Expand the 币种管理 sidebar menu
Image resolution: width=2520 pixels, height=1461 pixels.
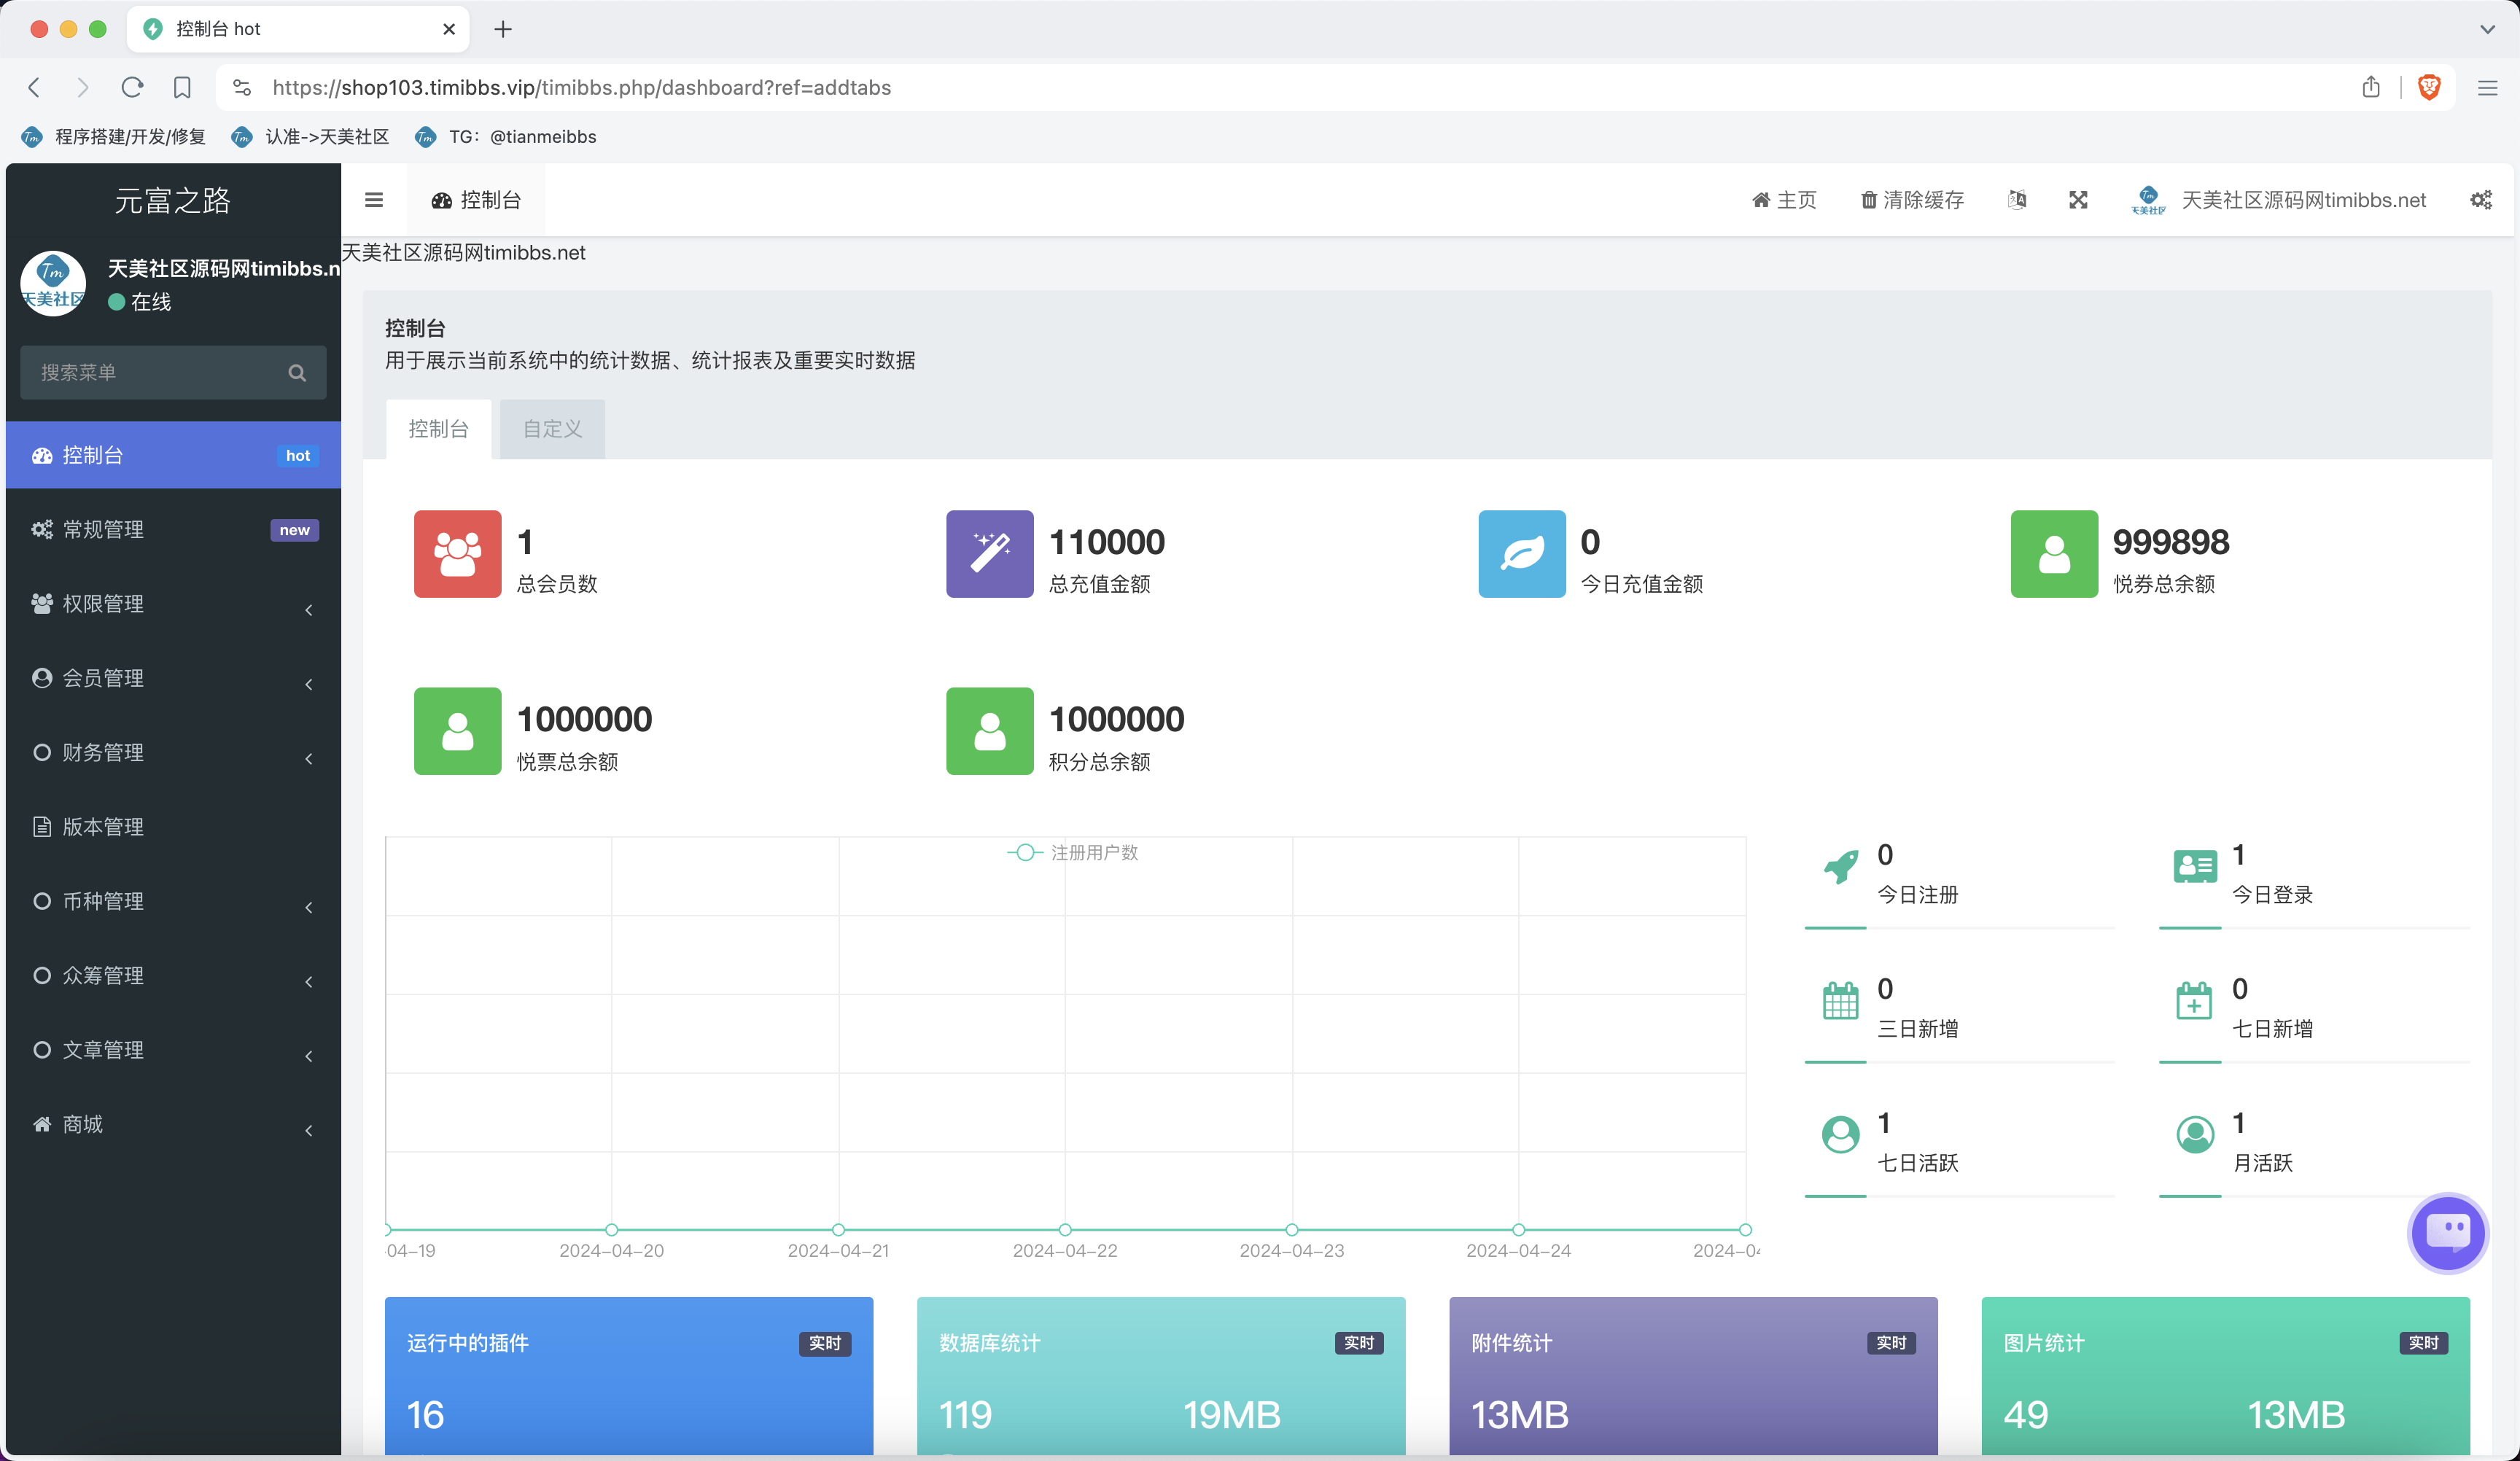173,901
